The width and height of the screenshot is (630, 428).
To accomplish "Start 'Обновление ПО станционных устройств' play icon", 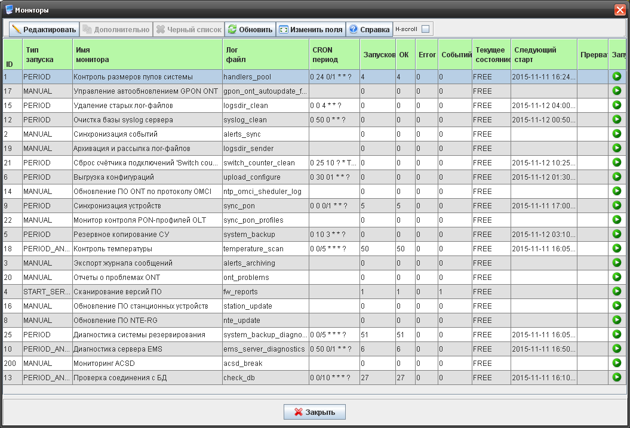I will pos(617,306).
